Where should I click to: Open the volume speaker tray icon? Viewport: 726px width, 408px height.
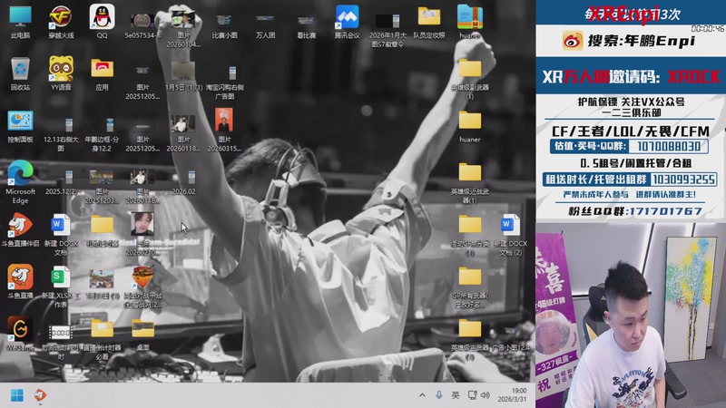point(486,395)
